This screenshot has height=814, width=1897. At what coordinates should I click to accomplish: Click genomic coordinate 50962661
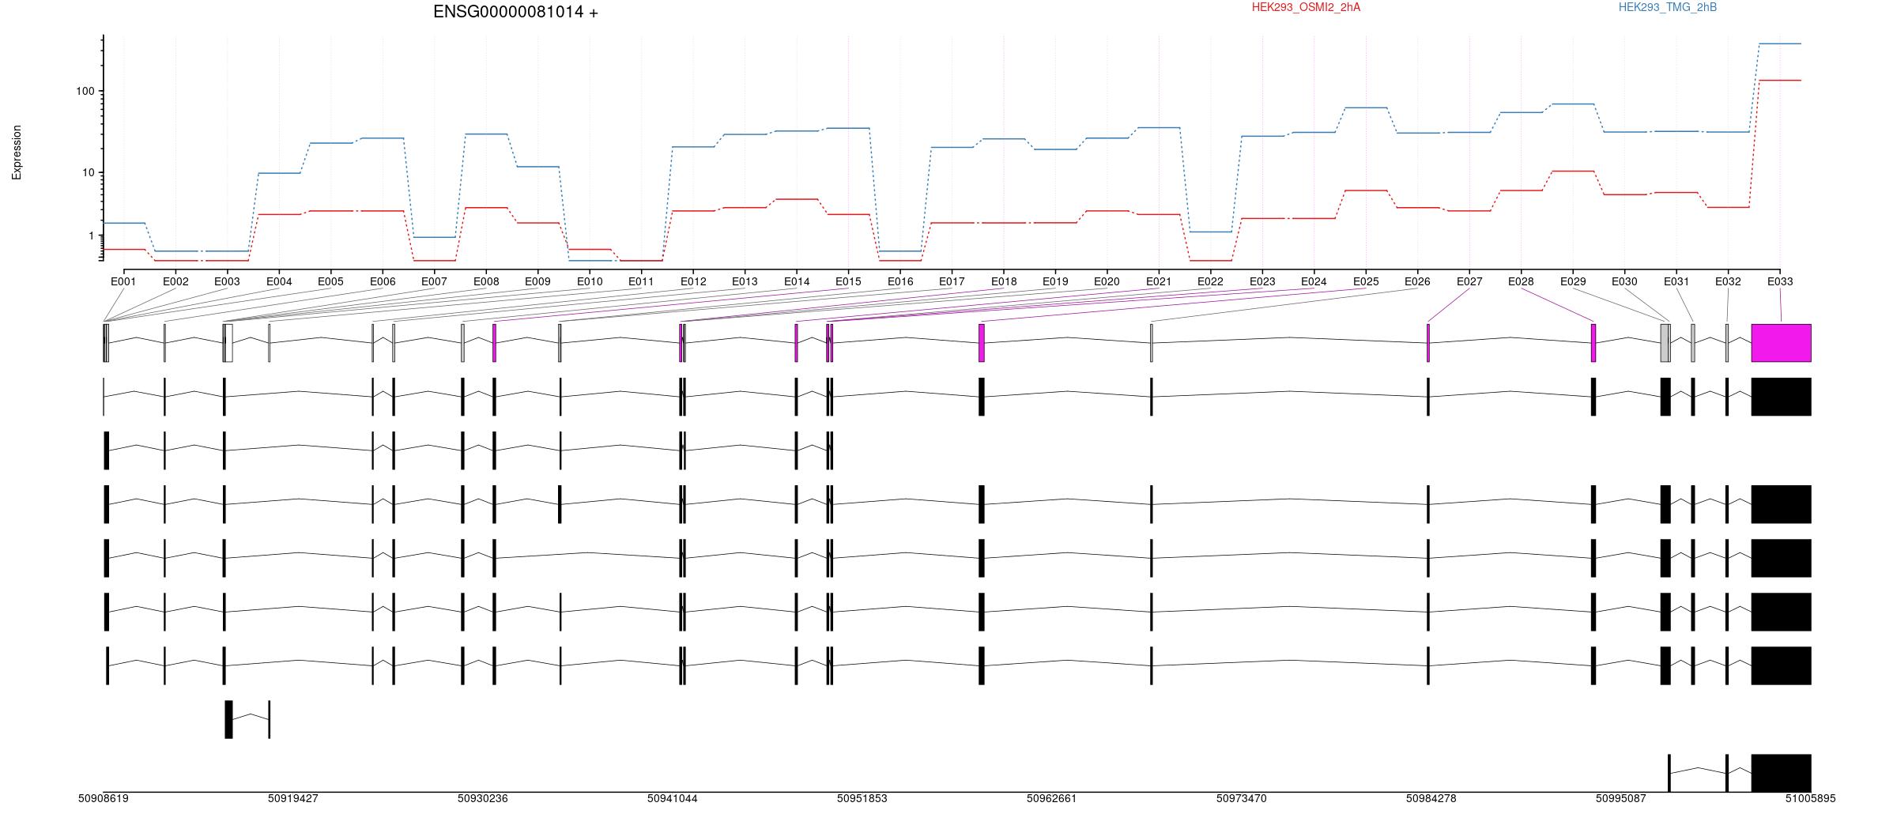click(x=1052, y=798)
